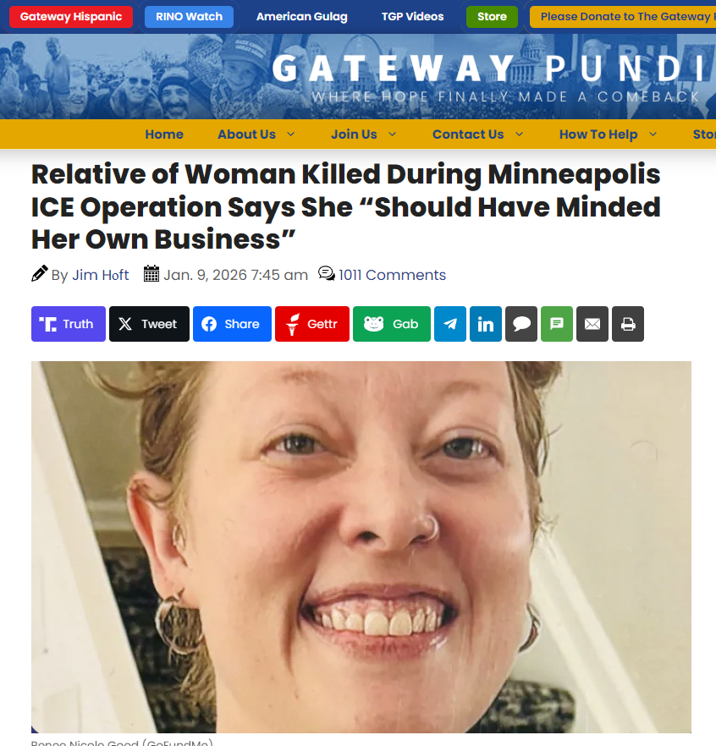Share the article via the Telegram icon
The image size is (716, 746).
450,324
